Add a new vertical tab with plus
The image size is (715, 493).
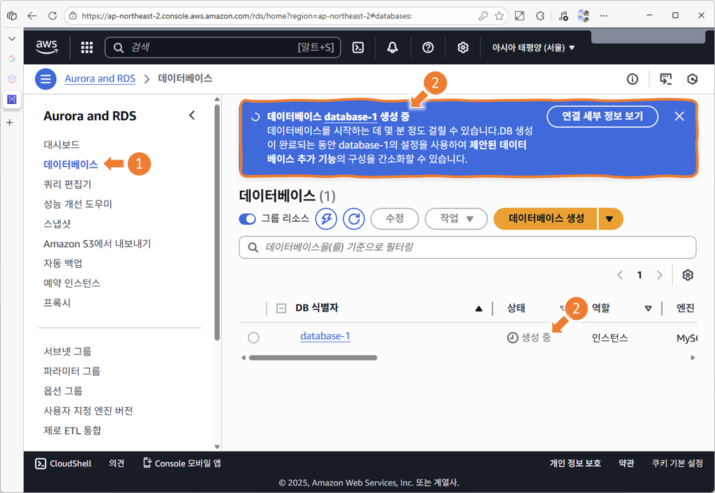click(x=10, y=122)
